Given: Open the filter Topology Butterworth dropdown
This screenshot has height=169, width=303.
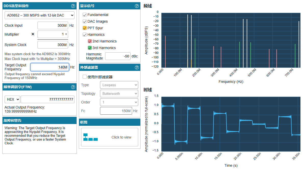Looking at the screenshot, I should click(x=119, y=94).
